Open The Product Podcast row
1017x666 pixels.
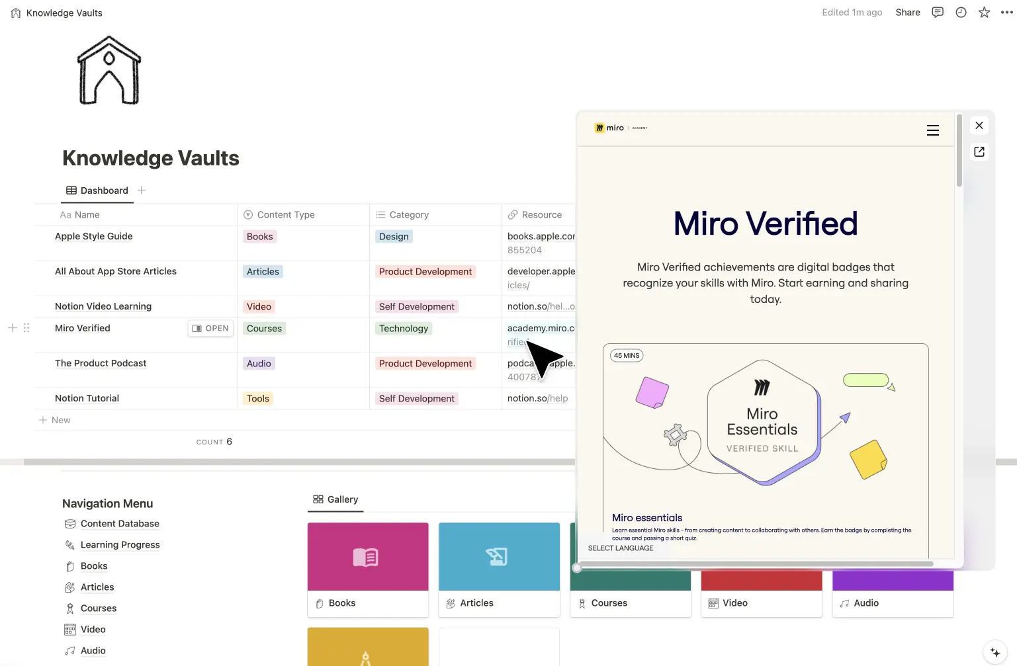point(101,363)
